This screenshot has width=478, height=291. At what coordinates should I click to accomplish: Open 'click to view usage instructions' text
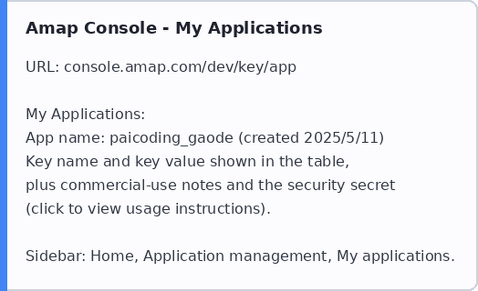click(148, 209)
